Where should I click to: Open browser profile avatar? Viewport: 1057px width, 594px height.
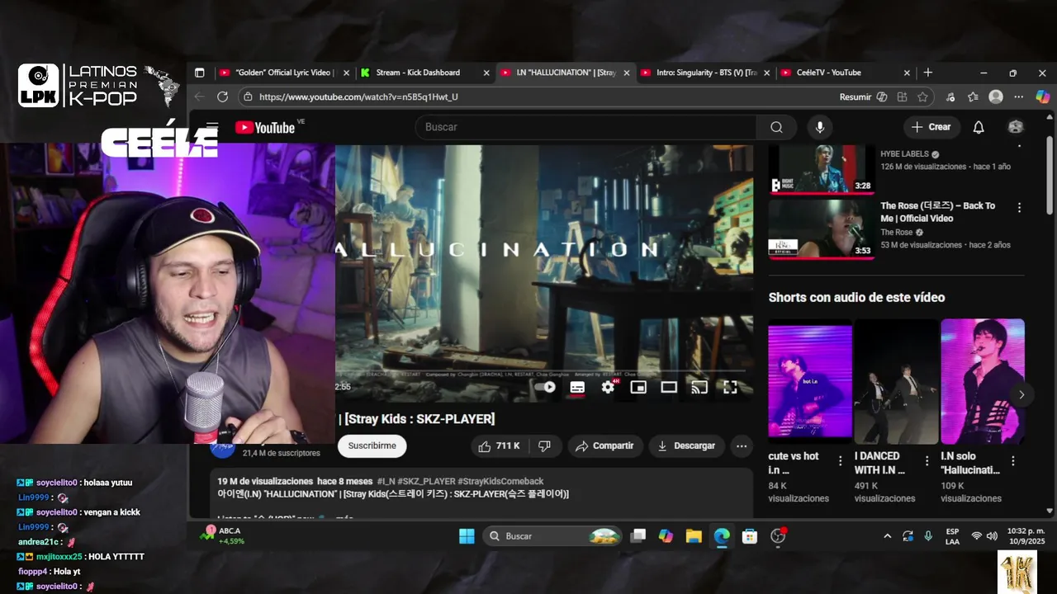996,97
